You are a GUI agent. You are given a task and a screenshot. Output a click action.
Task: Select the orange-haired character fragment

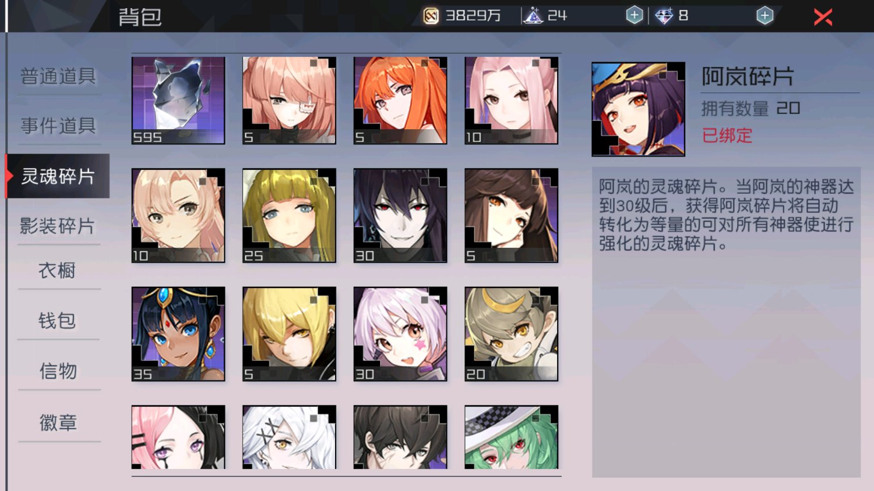click(x=400, y=100)
